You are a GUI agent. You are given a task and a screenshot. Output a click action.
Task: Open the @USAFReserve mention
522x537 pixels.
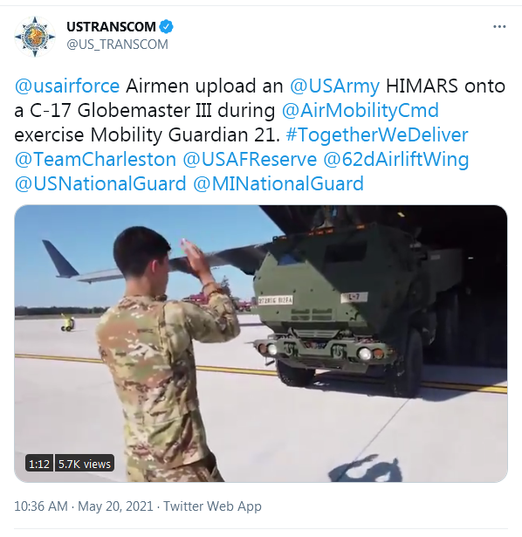pos(250,159)
